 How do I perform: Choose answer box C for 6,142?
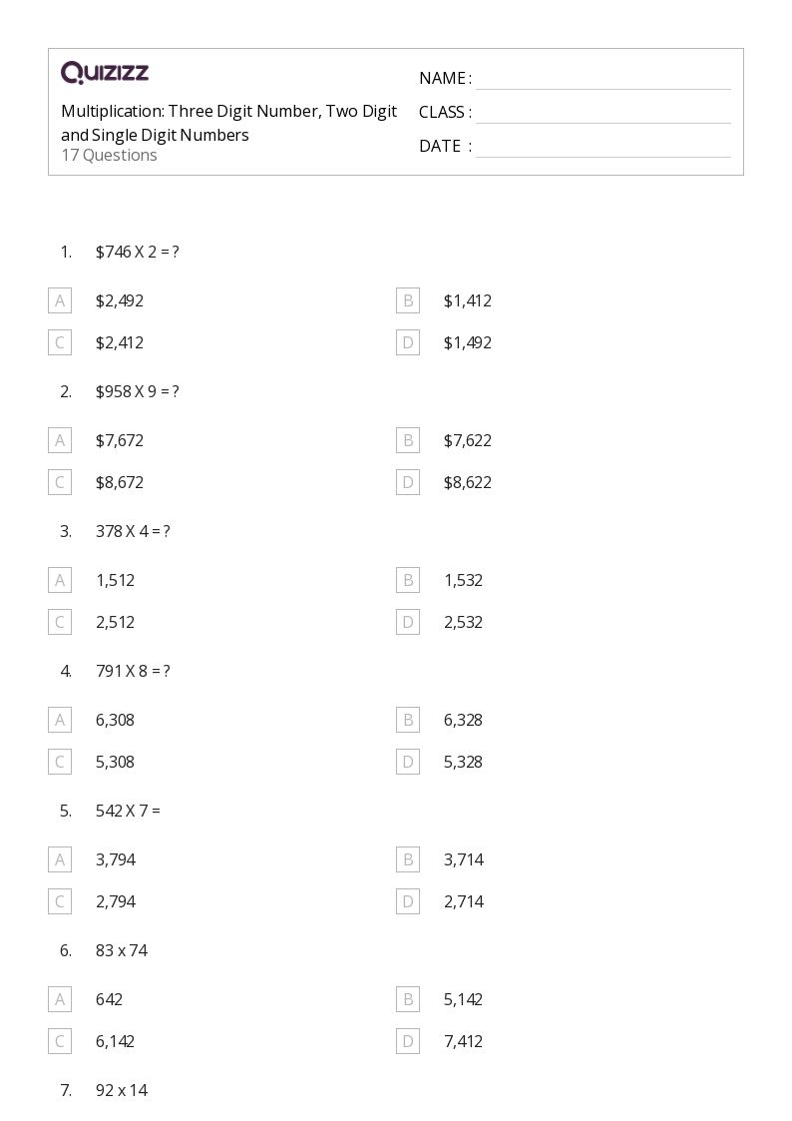click(x=60, y=1041)
